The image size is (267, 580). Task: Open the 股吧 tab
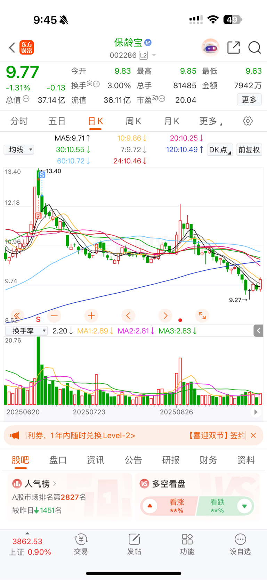pos(21,460)
